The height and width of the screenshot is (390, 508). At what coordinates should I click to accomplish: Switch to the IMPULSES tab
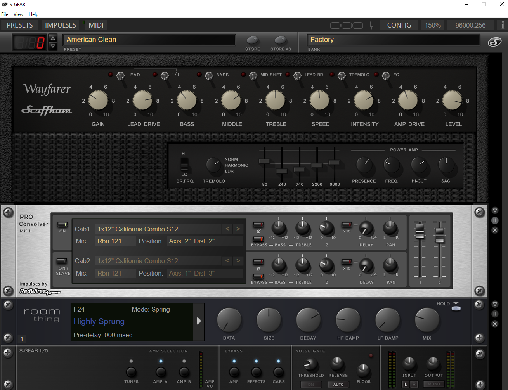61,25
